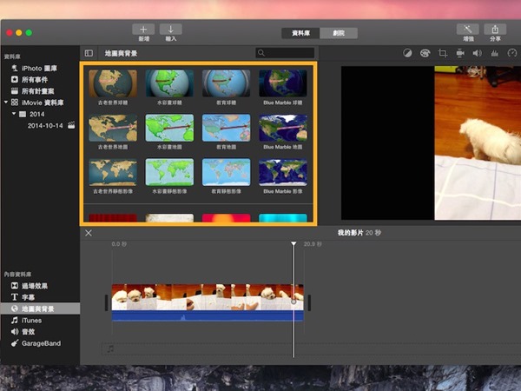Open the volume adjustment speaker icon
This screenshot has width=521, height=391.
pos(477,53)
